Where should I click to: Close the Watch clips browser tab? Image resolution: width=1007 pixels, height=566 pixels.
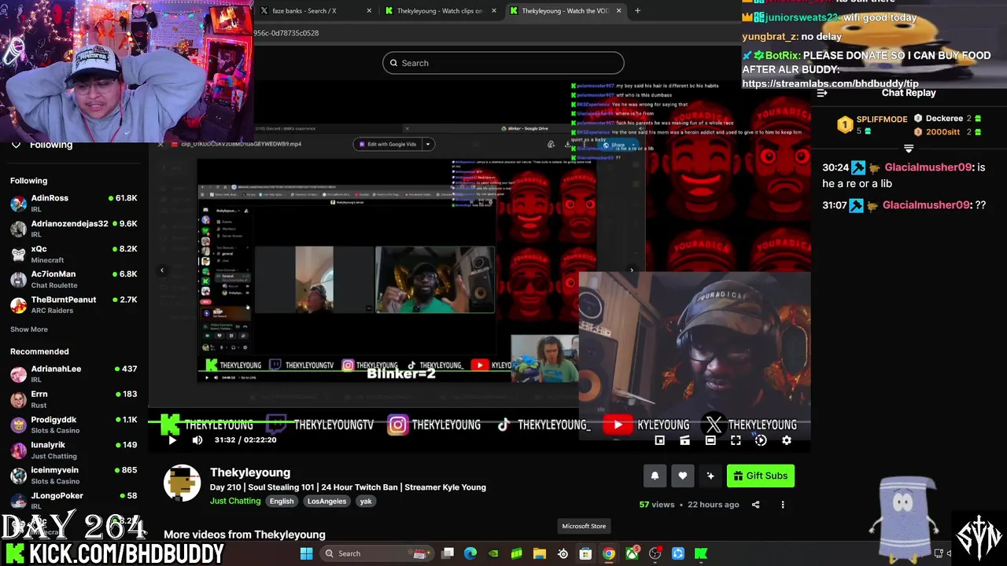[494, 11]
